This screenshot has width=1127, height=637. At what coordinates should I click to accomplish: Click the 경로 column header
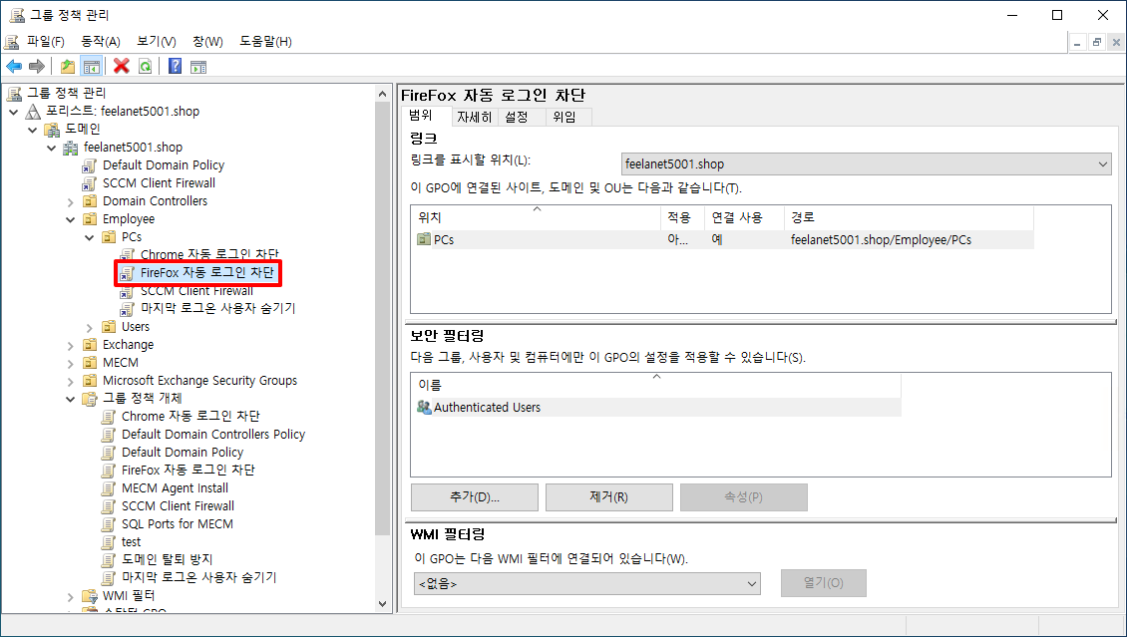pos(909,217)
